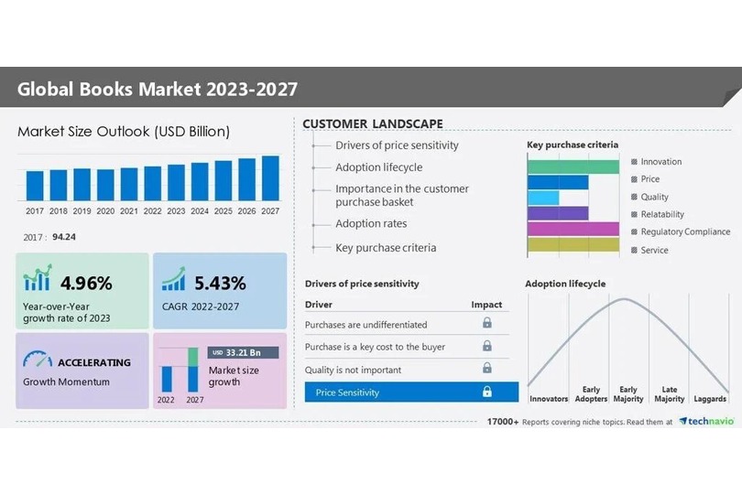Click the white lock in Price Sensitivity row
The height and width of the screenshot is (494, 742).
[x=487, y=392]
